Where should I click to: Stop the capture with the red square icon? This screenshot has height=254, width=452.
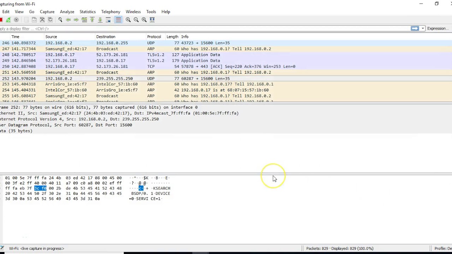[x=1, y=20]
